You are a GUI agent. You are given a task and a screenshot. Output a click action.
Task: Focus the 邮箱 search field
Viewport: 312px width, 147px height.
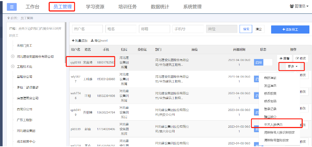coord(154,29)
